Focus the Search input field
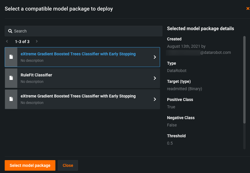Screen dimensions: 250x173 pyautogui.click(x=85, y=31)
